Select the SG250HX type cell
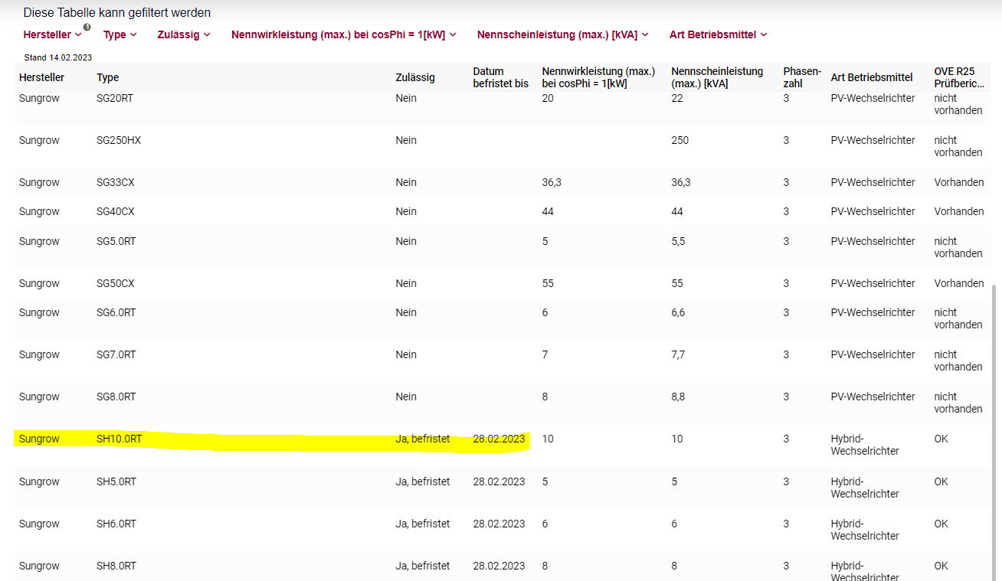The height and width of the screenshot is (581, 1002). pyautogui.click(x=119, y=140)
